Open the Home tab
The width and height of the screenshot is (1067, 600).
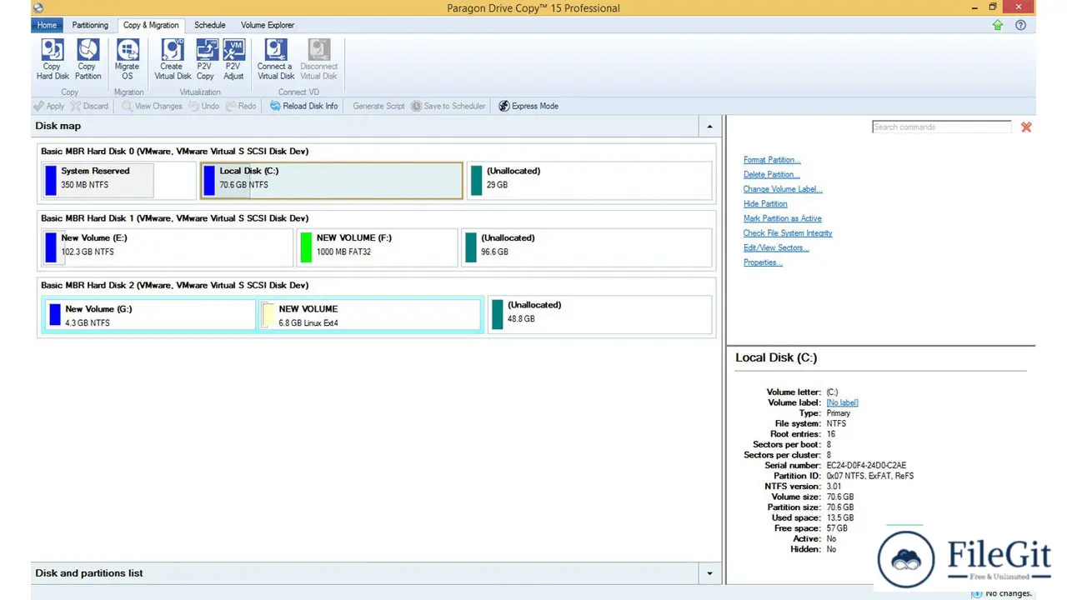pyautogui.click(x=47, y=25)
